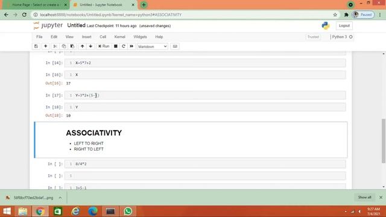Rename the notebook title Untitled
The width and height of the screenshot is (386, 217).
pos(77,25)
